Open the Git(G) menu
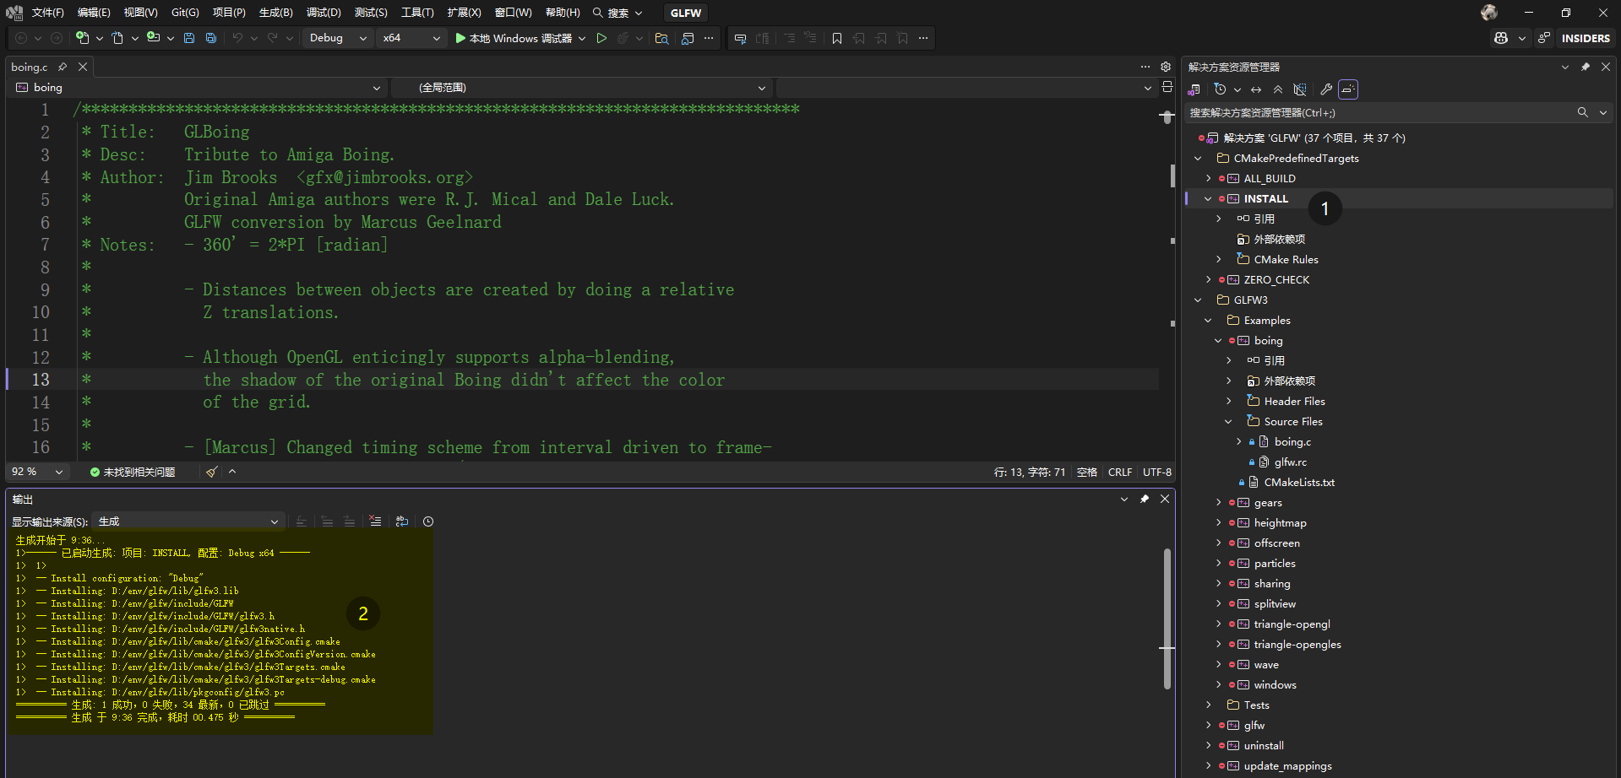 [185, 13]
